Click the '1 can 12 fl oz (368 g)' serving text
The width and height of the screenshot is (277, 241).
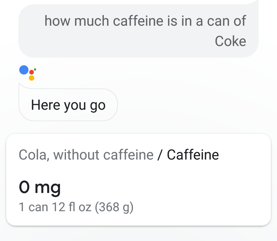(x=76, y=207)
